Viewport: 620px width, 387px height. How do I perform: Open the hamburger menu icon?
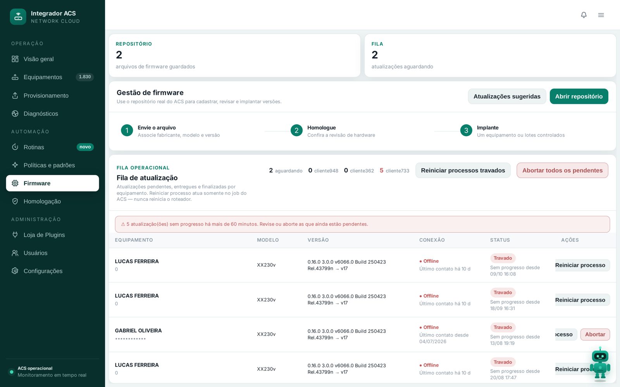[x=601, y=15]
